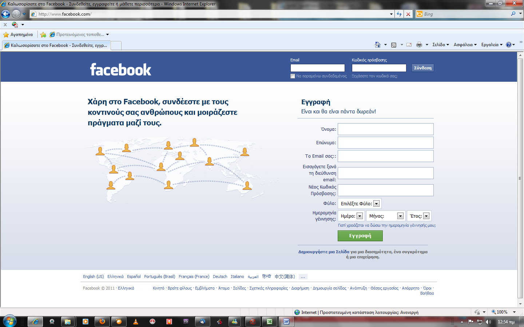This screenshot has width=524, height=327.
Task: Click the green 'Εγγραφή' sign-up button
Action: tap(360, 236)
